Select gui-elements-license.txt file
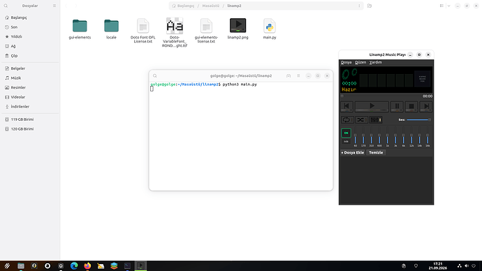This screenshot has height=271, width=482. (206, 31)
